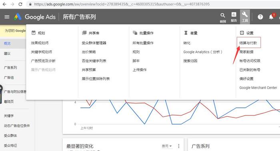Open the Help question mark icon

click(x=260, y=17)
